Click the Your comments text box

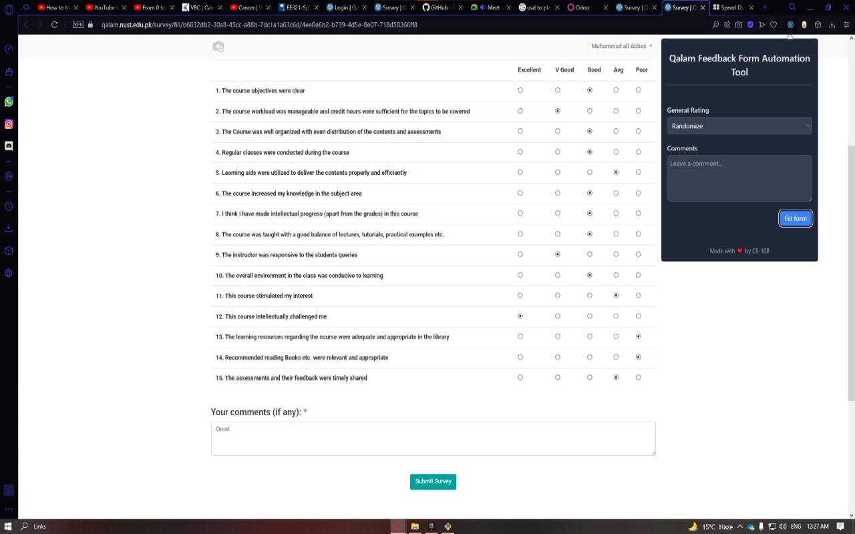click(433, 439)
